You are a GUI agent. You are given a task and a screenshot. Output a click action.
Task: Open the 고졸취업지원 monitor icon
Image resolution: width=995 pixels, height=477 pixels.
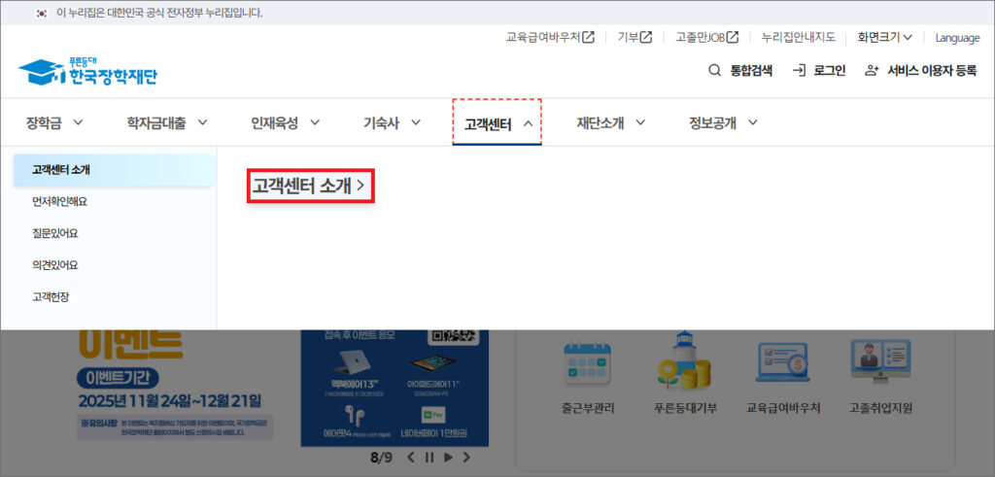pos(880,366)
